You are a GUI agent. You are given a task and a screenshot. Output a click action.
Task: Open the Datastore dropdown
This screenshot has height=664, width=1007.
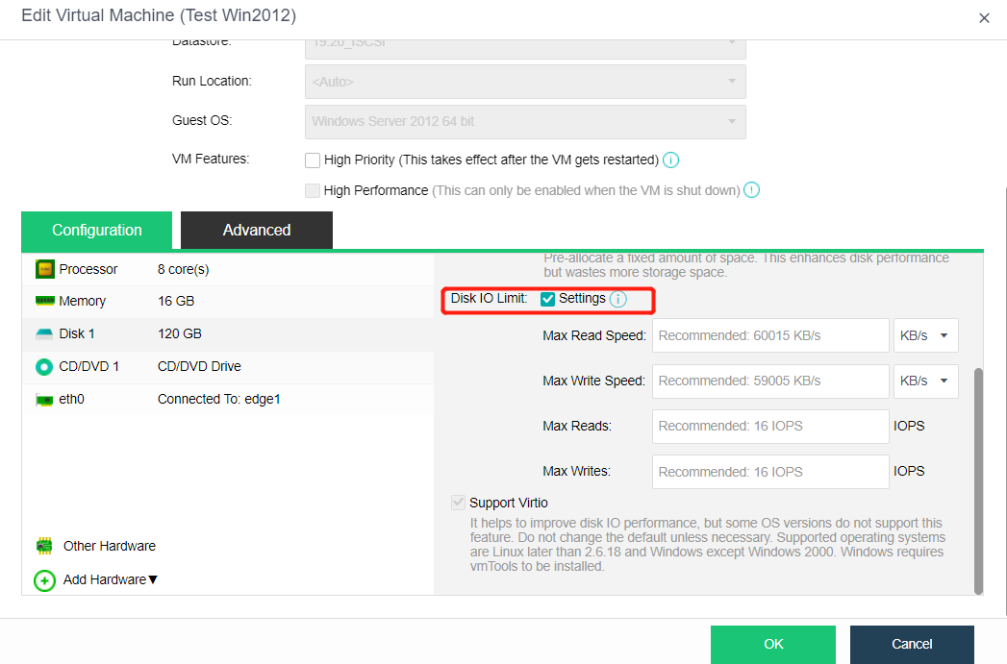click(525, 49)
